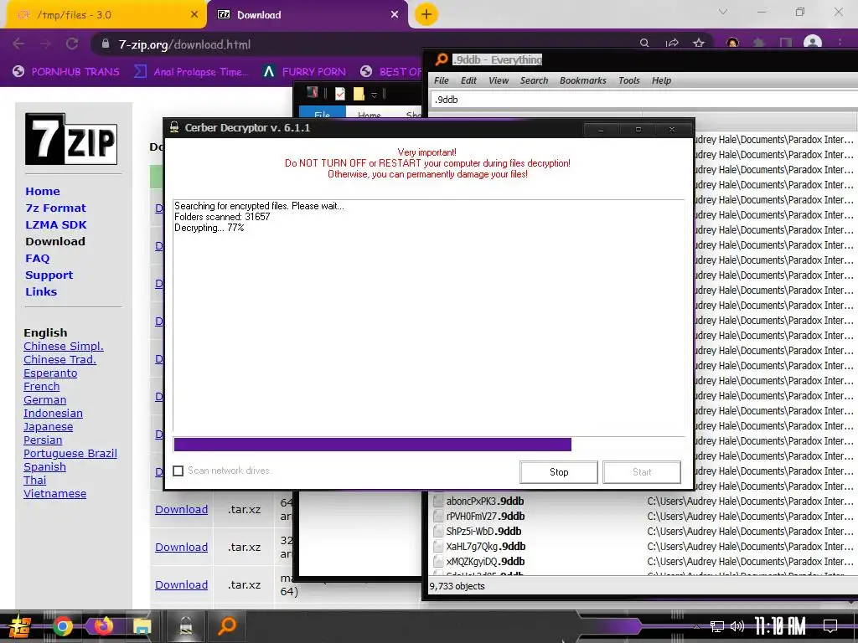Click the 7-Zip logo image

(71, 139)
